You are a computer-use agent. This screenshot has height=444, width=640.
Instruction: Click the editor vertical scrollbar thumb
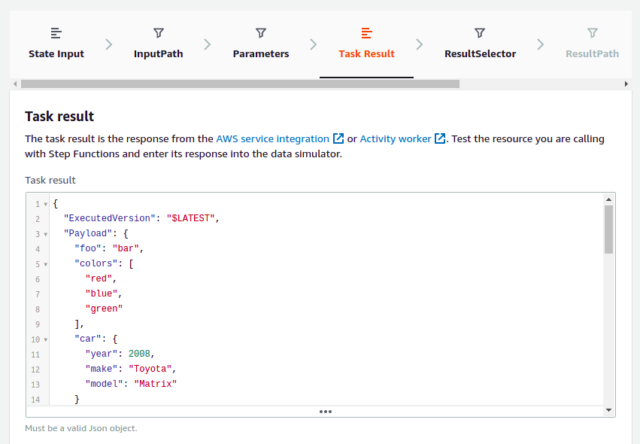click(x=608, y=229)
